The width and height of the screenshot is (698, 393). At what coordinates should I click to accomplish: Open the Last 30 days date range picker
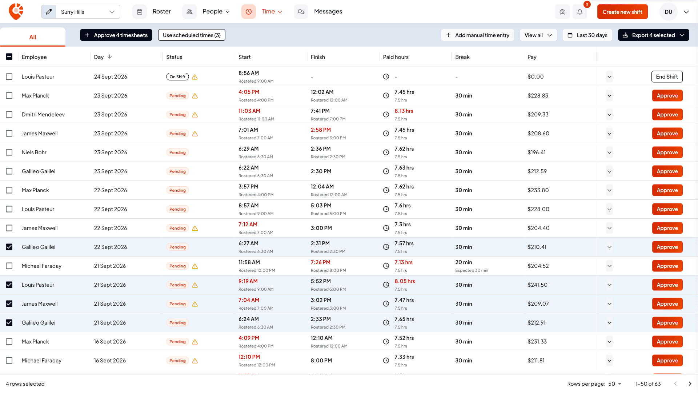(587, 35)
